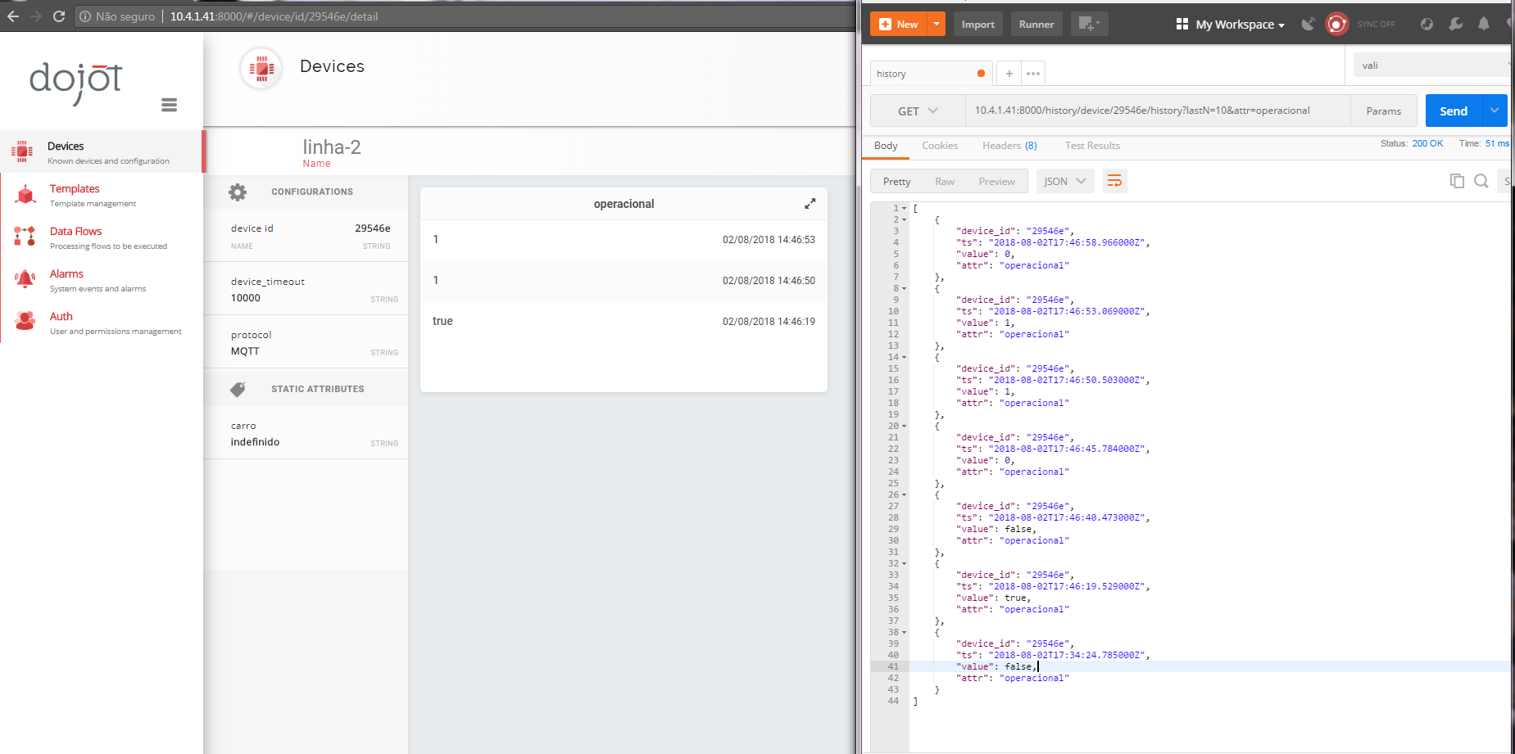Toggle the dojot hamburger menu
This screenshot has width=1515, height=754.
pyautogui.click(x=170, y=105)
